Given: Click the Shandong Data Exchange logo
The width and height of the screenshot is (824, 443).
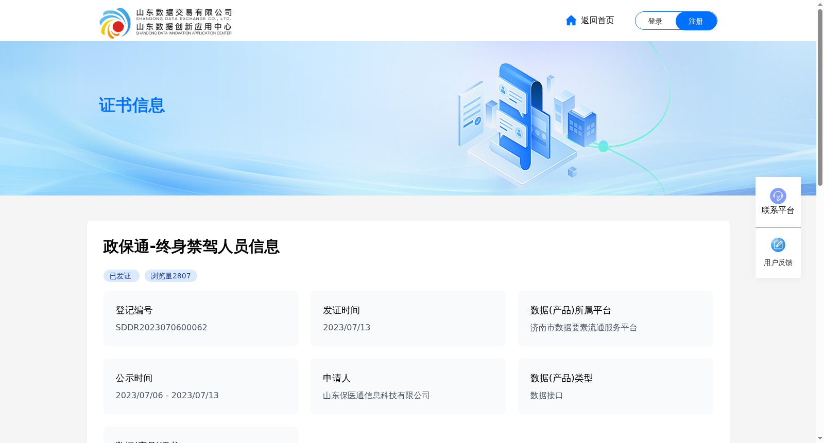Looking at the screenshot, I should pyautogui.click(x=165, y=23).
